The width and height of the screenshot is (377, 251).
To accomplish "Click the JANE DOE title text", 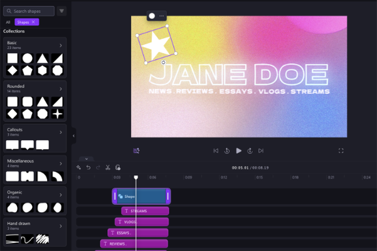I will click(x=238, y=75).
